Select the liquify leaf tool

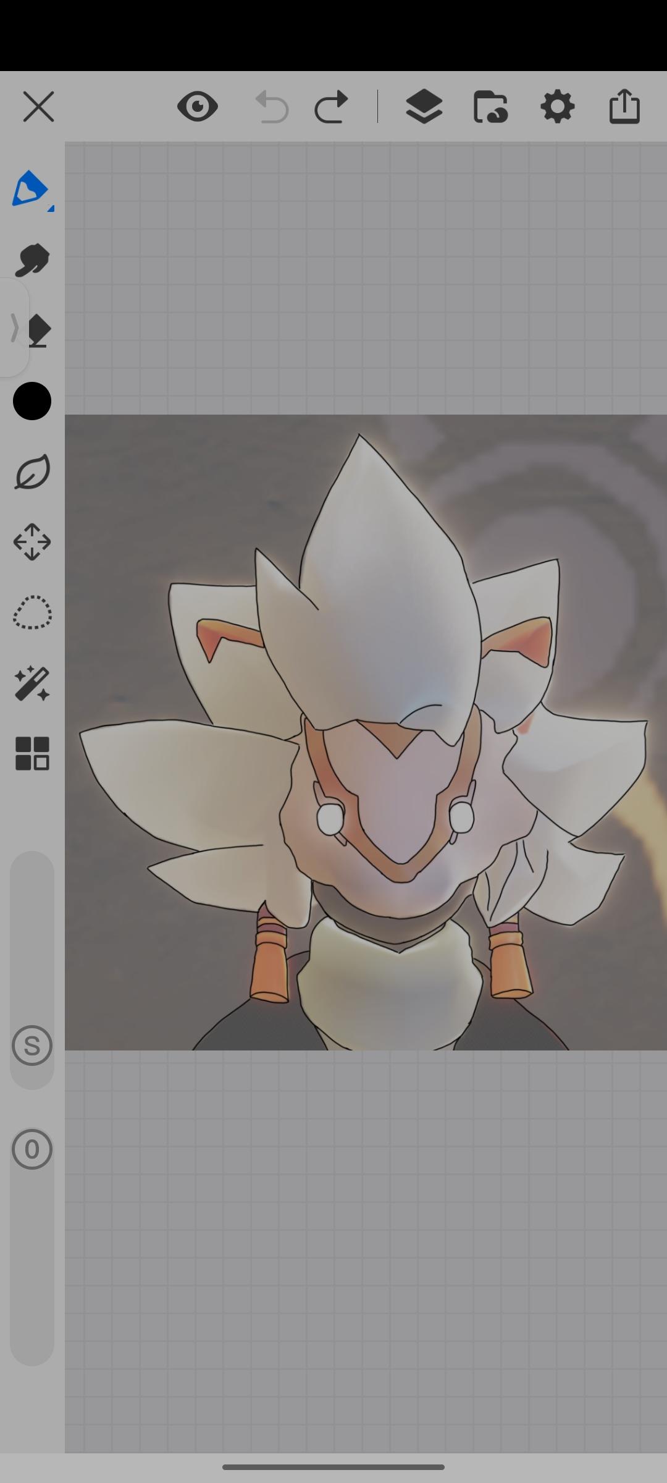pyautogui.click(x=32, y=472)
